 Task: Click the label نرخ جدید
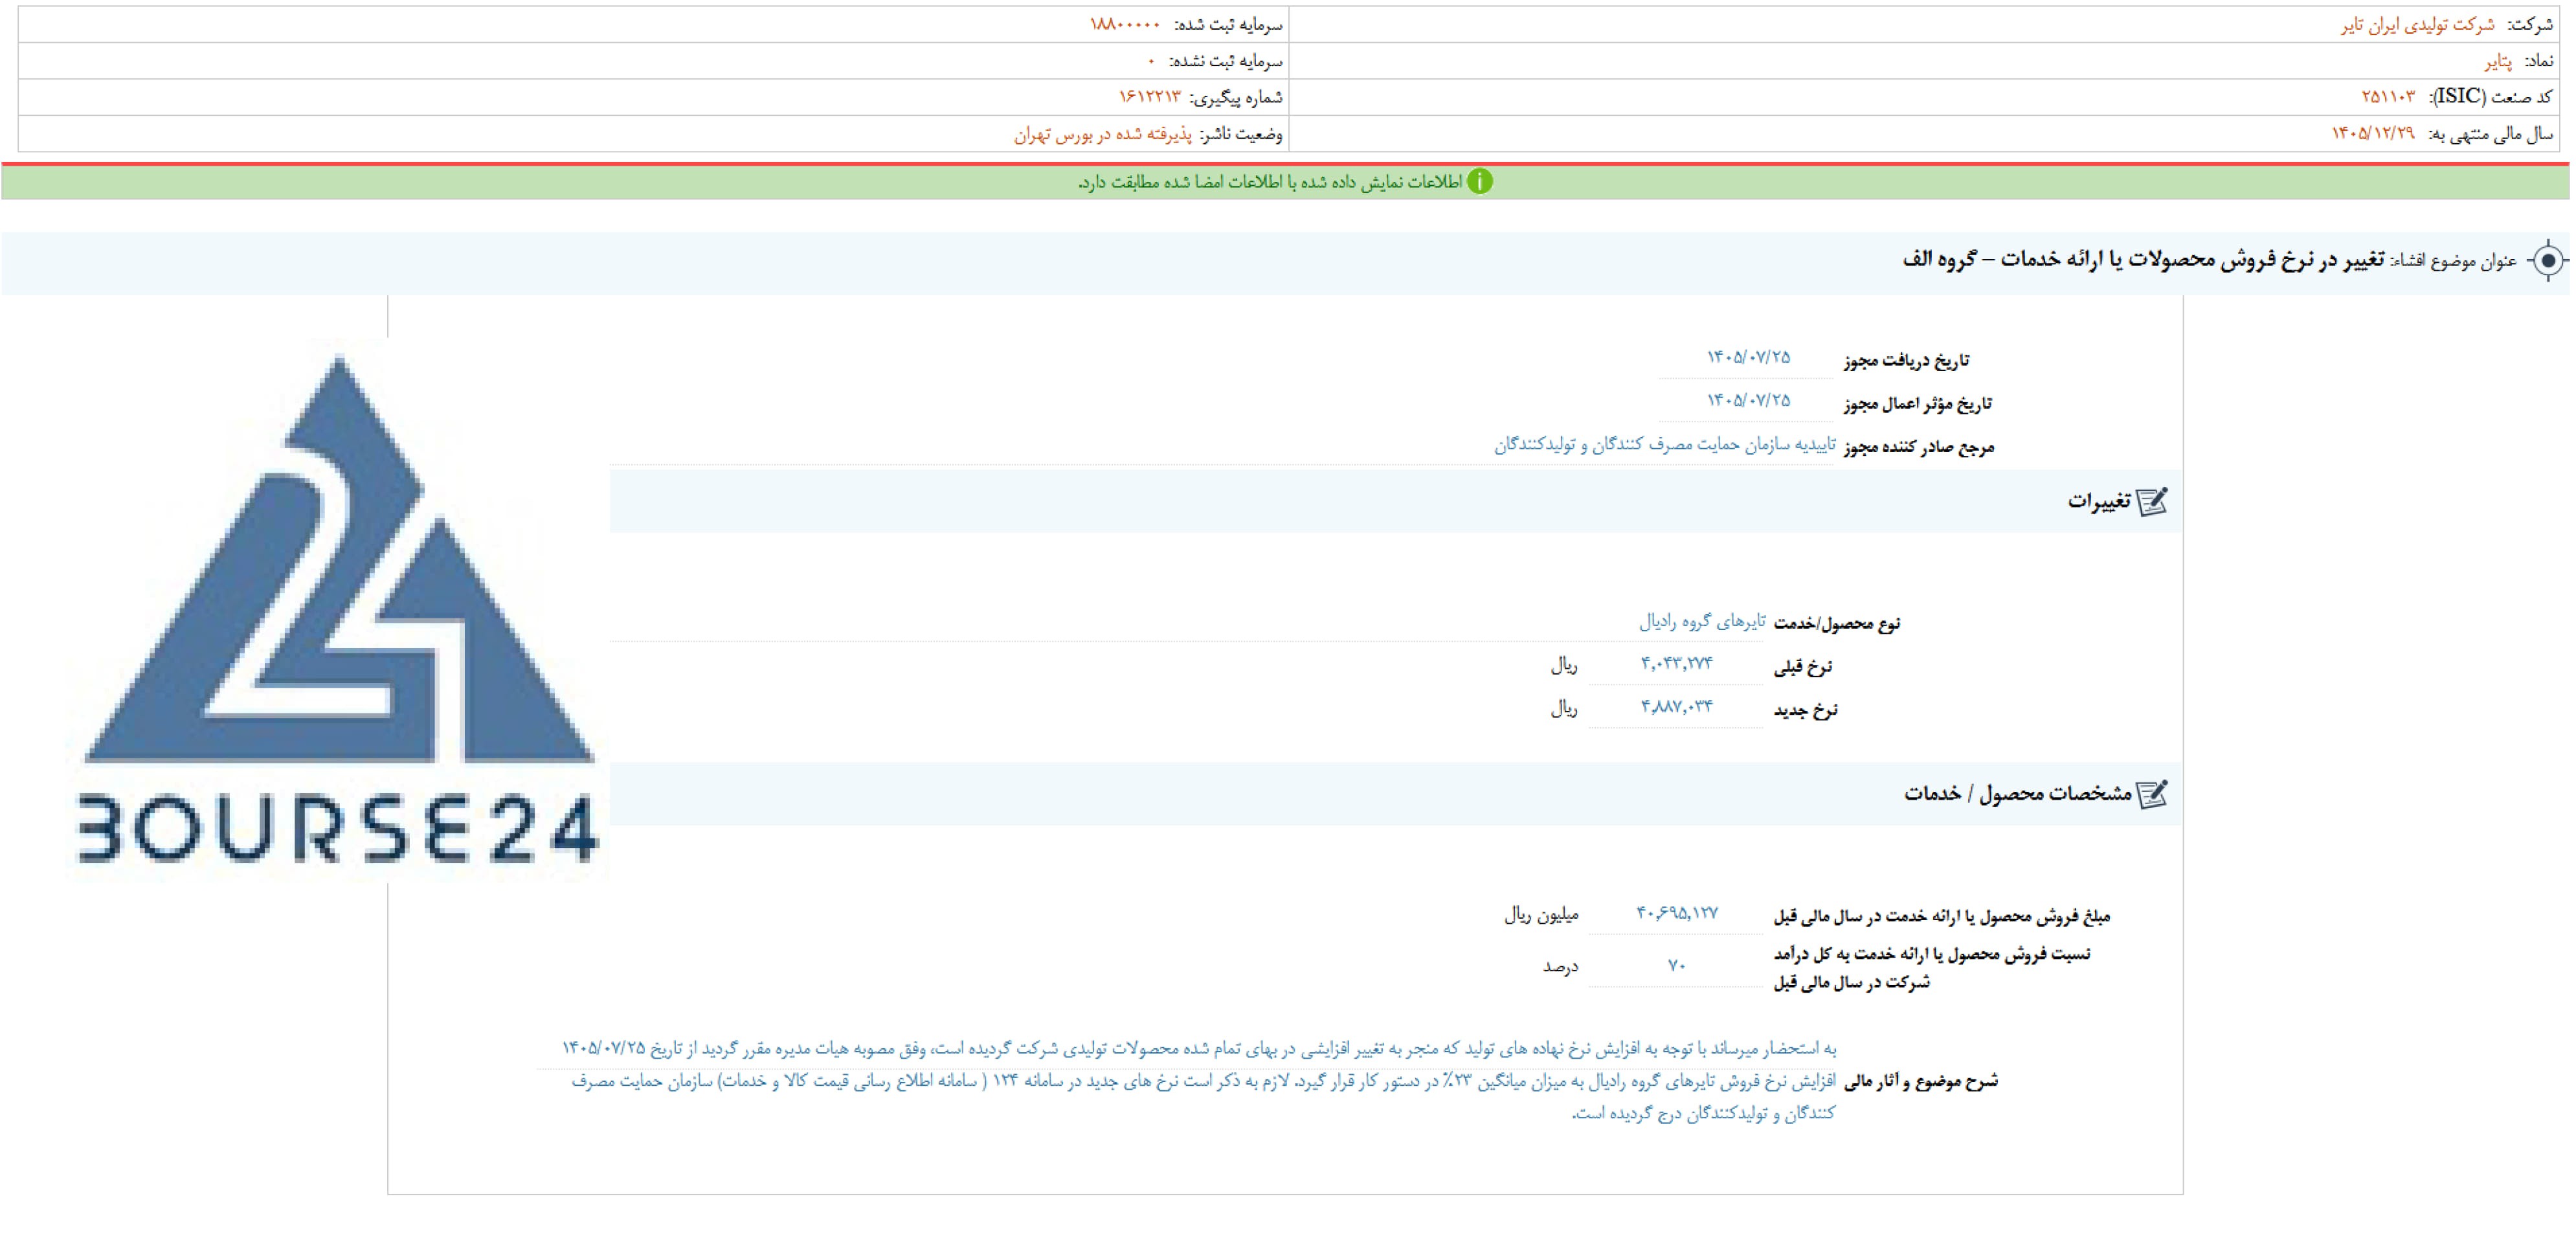click(x=1806, y=710)
